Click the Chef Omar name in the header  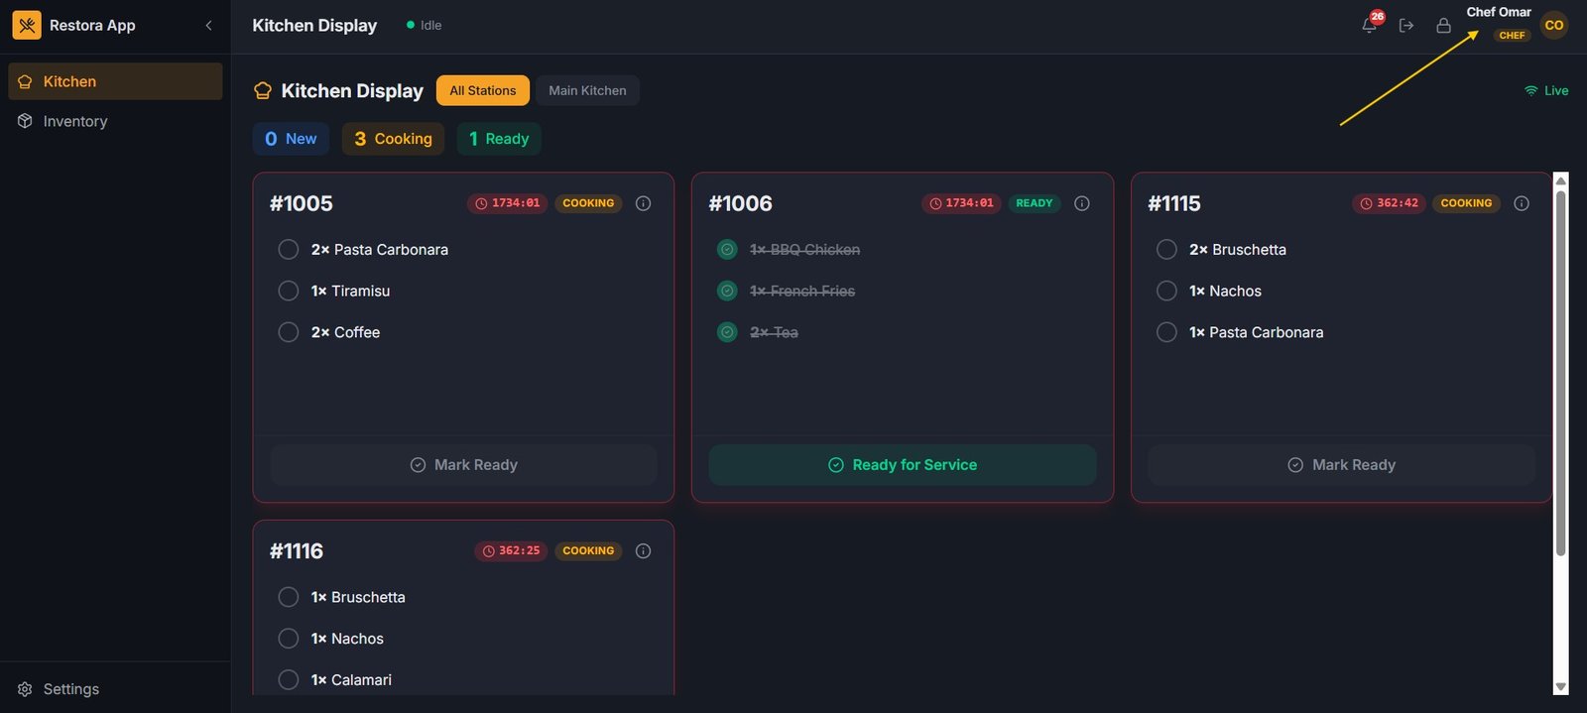pyautogui.click(x=1499, y=12)
